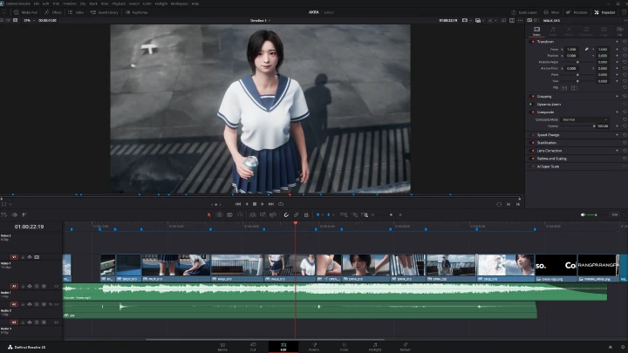The image size is (628, 353).
Task: Click the Insert Clip edit icon
Action: (253, 215)
